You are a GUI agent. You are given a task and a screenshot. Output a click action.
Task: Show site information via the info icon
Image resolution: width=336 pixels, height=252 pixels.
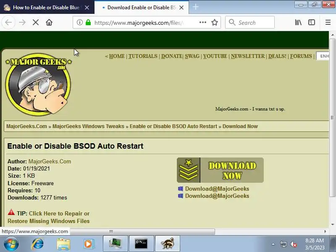[x=80, y=22]
